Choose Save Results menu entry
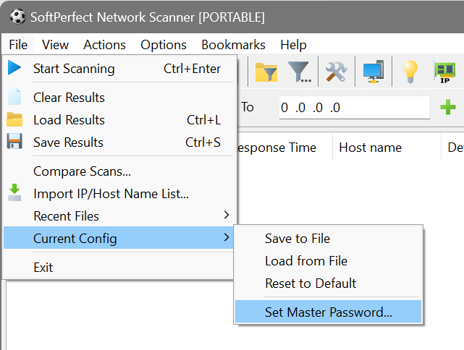The height and width of the screenshot is (350, 464). tap(120, 142)
